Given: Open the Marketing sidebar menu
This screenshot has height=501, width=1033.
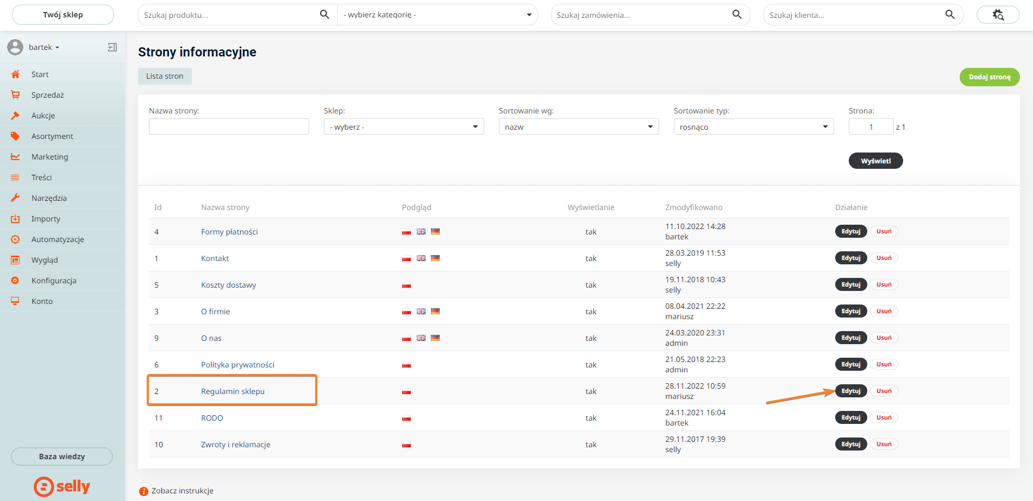Looking at the screenshot, I should pyautogui.click(x=50, y=157).
